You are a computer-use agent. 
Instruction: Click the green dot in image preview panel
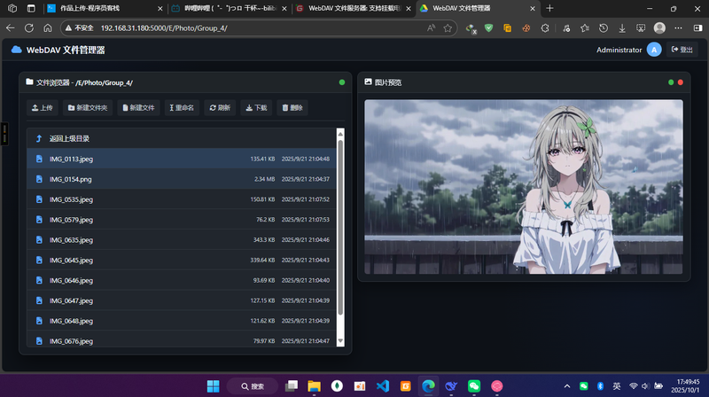click(671, 82)
